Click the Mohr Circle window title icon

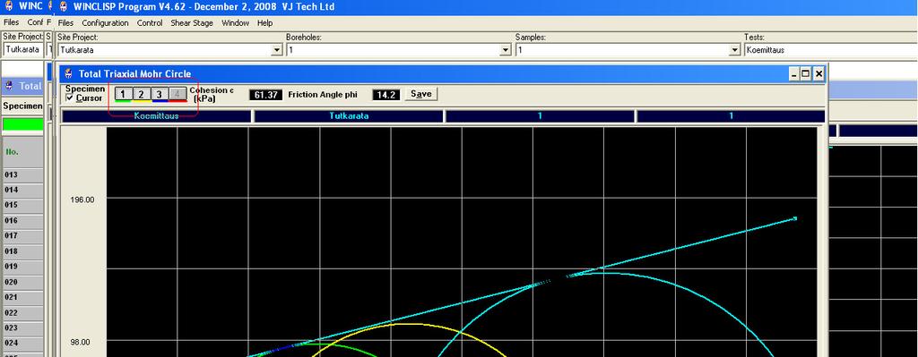pyautogui.click(x=69, y=73)
